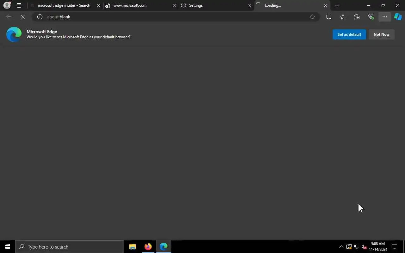Image resolution: width=405 pixels, height=253 pixels.
Task: View site information icon in address bar
Action: 40,17
